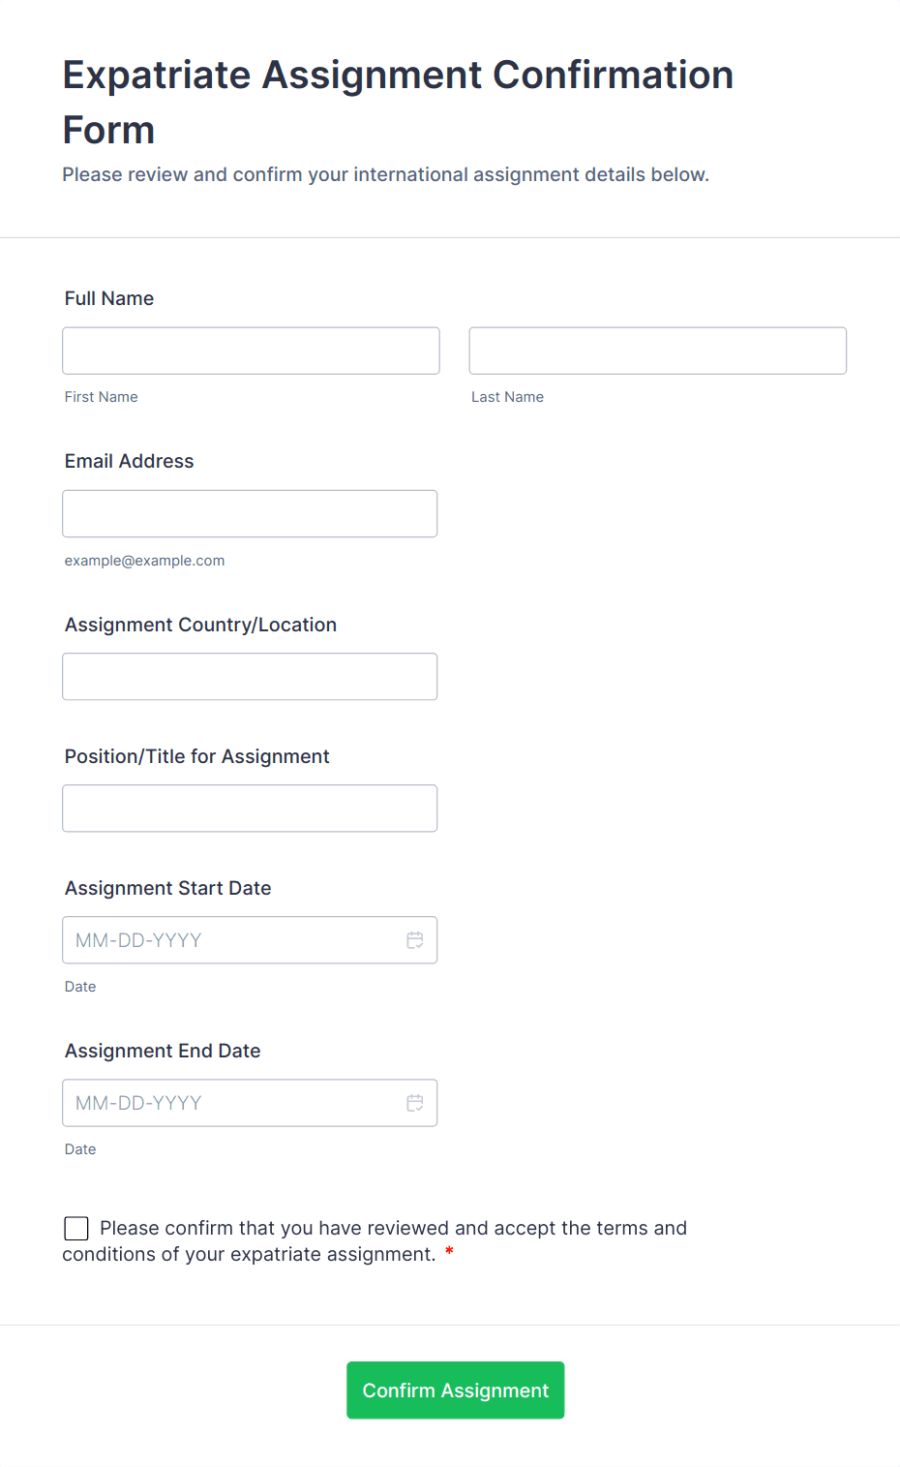The image size is (900, 1467).
Task: Click the Position/Title for Assignment field
Action: tap(250, 809)
